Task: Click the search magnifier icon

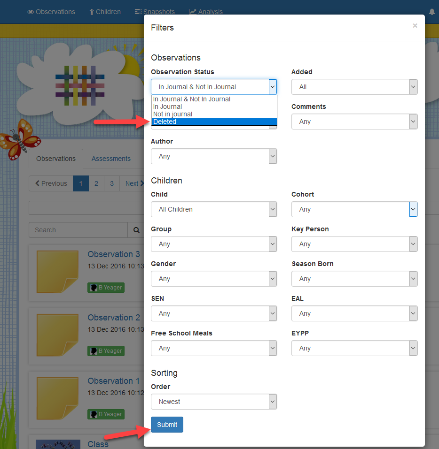Action: tap(136, 230)
